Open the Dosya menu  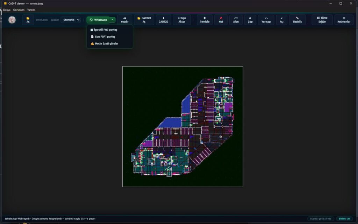point(7,10)
